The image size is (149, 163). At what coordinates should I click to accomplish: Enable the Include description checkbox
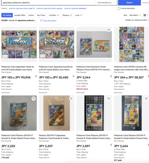pos(119,9)
